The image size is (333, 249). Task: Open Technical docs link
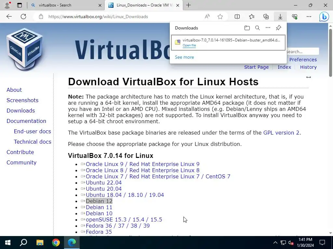coord(33,142)
